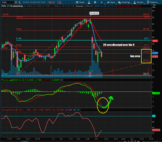Open the Style dropdown
The width and height of the screenshot is (162, 142).
click(111, 2)
